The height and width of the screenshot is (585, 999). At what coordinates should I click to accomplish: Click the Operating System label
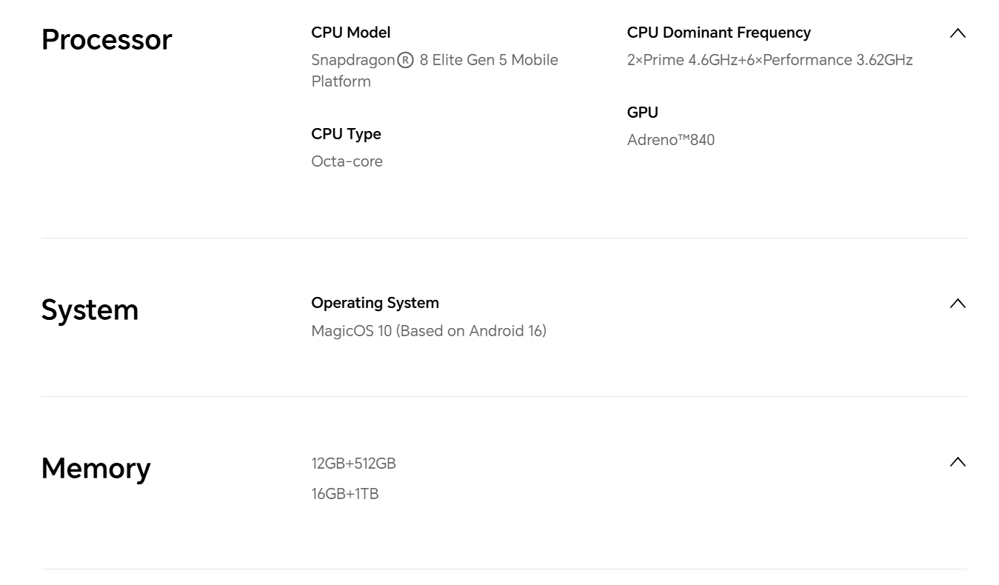click(375, 303)
